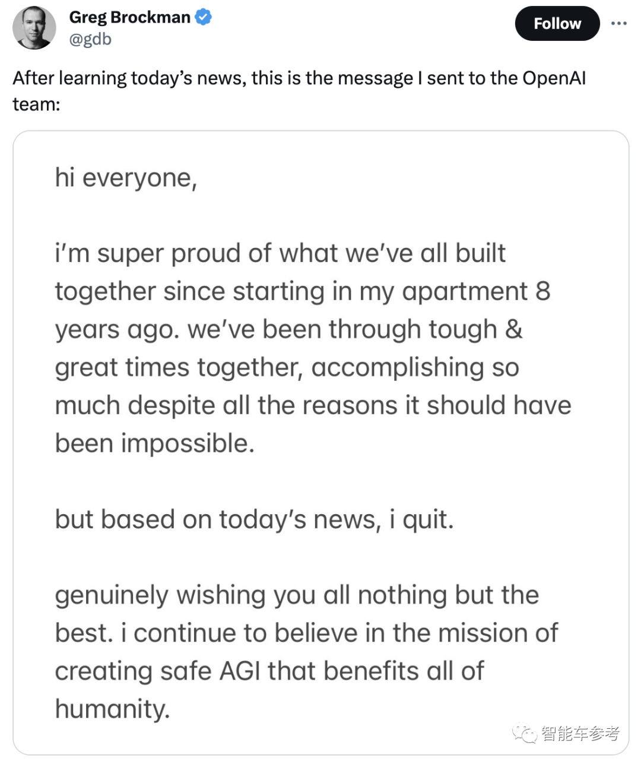
Task: Click the line 'i'm super proud of what we've all built'
Action: (280, 253)
